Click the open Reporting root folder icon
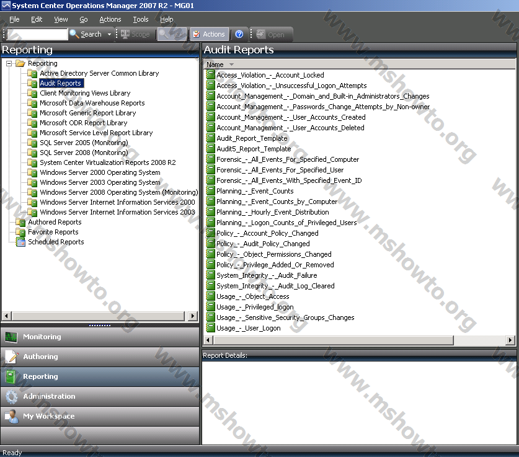Screen dimensions: 519x457 pyautogui.click(x=20, y=63)
